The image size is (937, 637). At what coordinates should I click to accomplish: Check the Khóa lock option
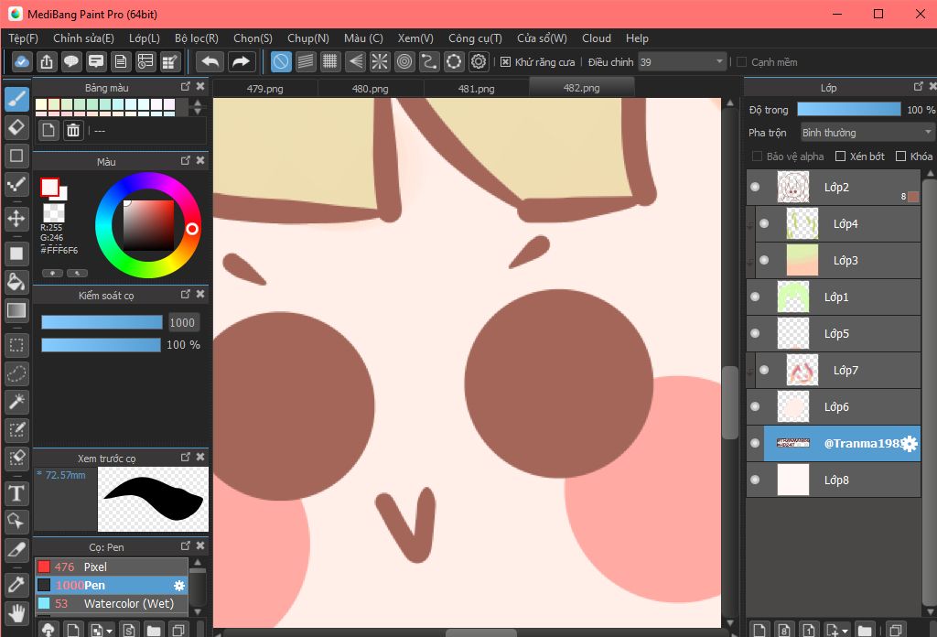point(901,156)
